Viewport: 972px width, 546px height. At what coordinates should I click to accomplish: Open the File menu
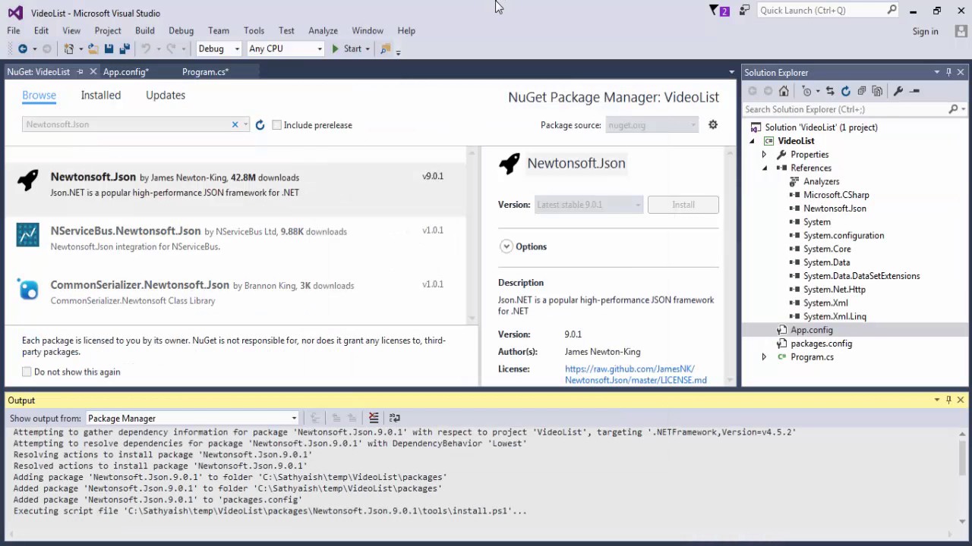[x=14, y=30]
